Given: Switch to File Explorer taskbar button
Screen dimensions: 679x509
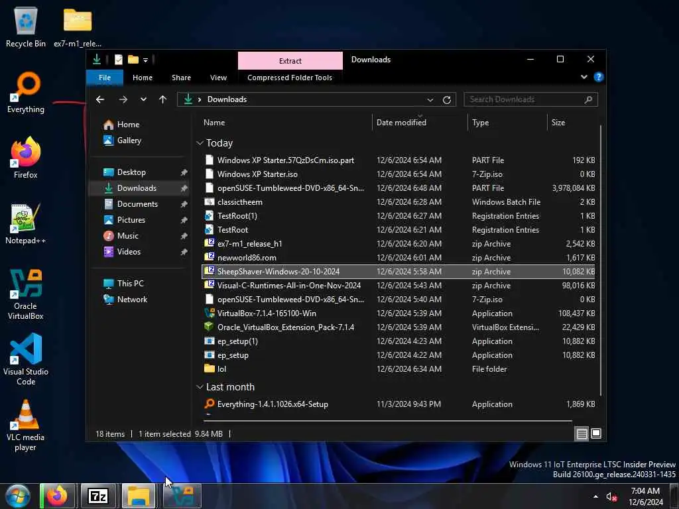Looking at the screenshot, I should tap(139, 496).
